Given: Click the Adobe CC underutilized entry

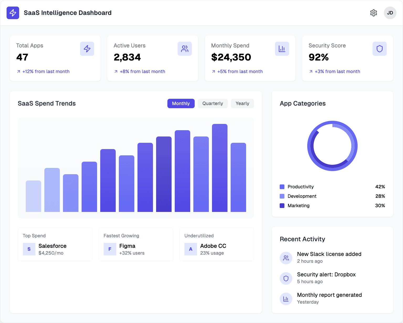Looking at the screenshot, I should [x=216, y=244].
